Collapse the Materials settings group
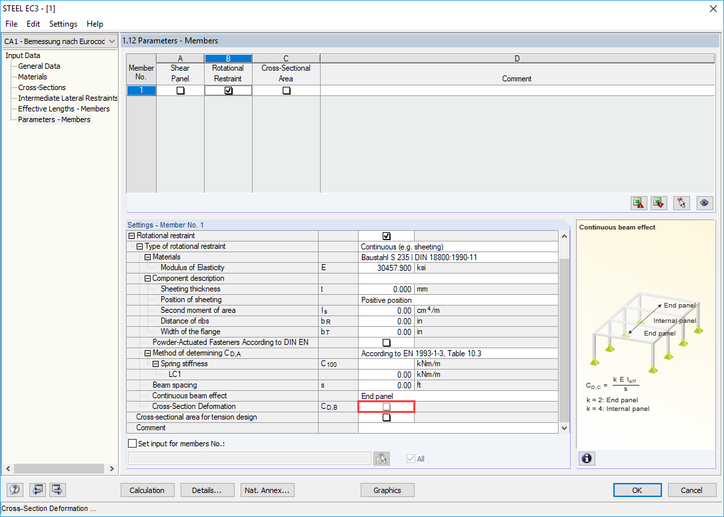This screenshot has height=517, width=724. [147, 257]
